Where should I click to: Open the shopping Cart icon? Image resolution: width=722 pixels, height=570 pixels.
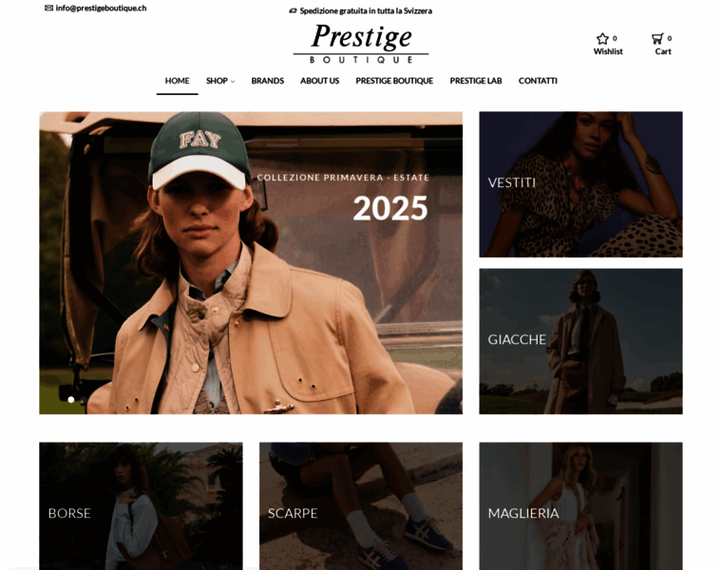tap(657, 39)
